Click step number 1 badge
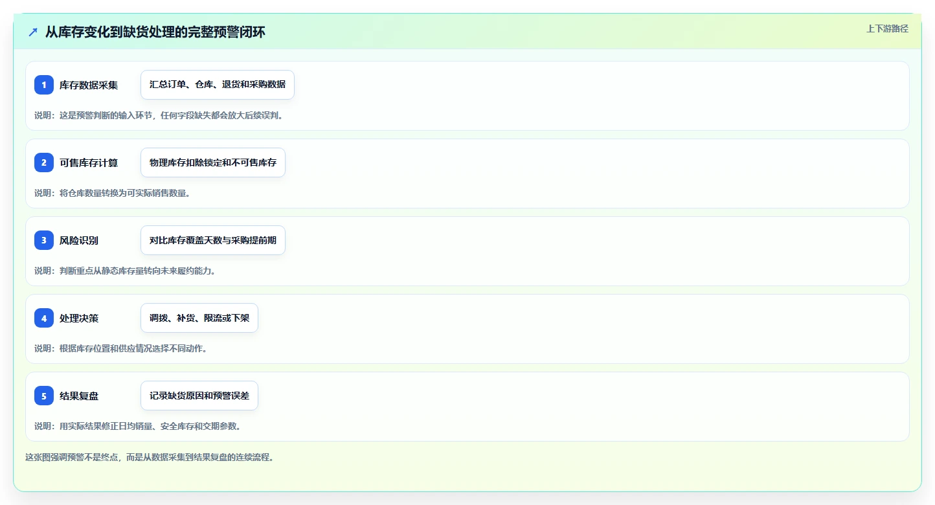The height and width of the screenshot is (505, 935). click(x=44, y=85)
